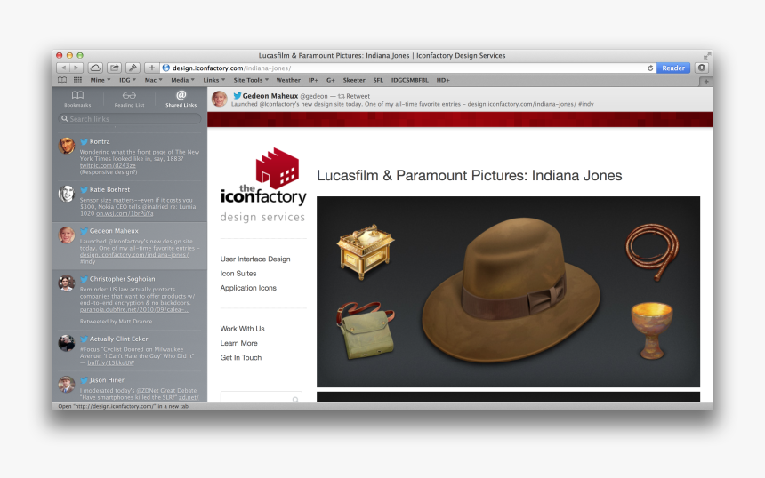765x478 pixels.
Task: Open the G+ bookmark
Action: [x=331, y=80]
